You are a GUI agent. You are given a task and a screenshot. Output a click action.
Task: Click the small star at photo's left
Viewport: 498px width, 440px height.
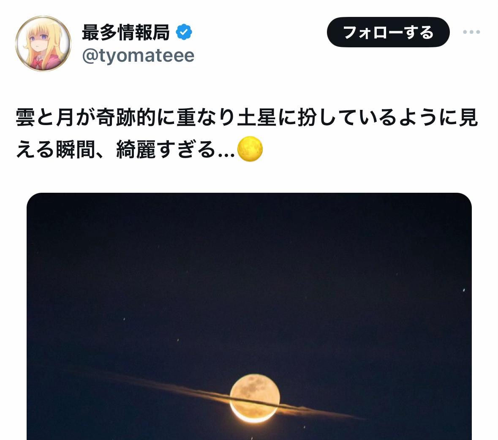tap(124, 319)
